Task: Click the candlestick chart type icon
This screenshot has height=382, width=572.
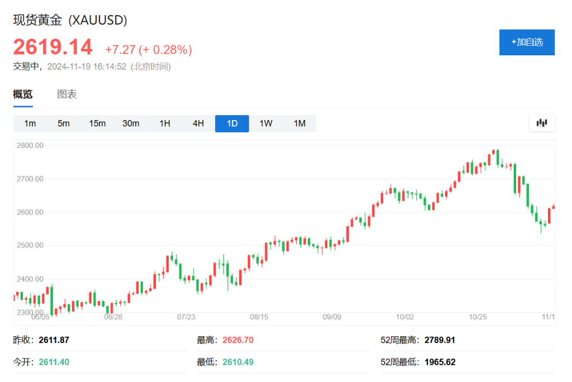Action: click(x=541, y=123)
